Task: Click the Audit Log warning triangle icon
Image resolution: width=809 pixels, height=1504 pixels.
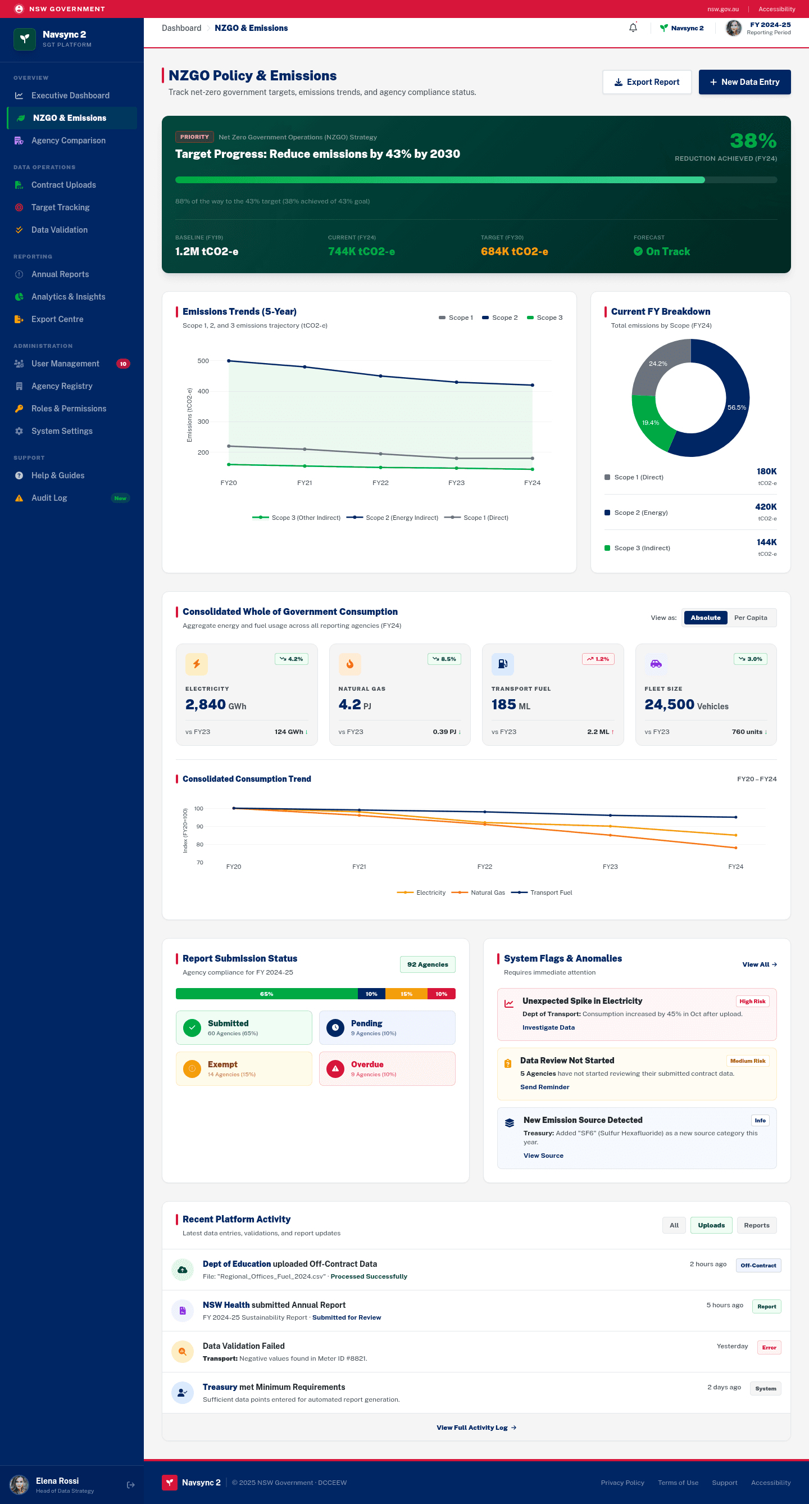Action: tap(19, 498)
